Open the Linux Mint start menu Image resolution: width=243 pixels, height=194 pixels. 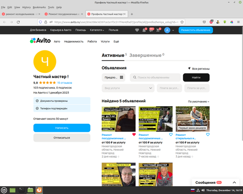click(x=4, y=190)
